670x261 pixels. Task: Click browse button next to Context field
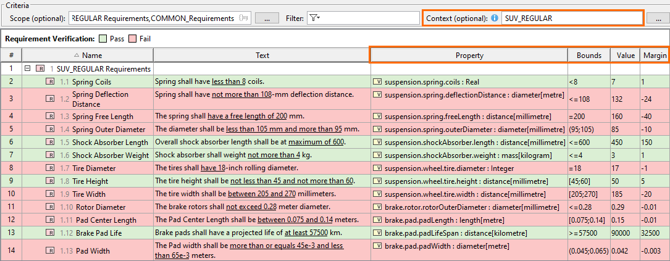point(655,19)
